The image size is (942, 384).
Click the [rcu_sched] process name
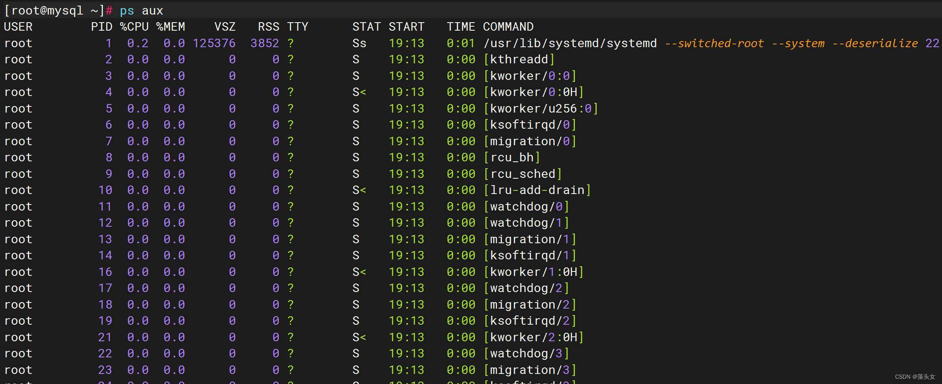(523, 174)
